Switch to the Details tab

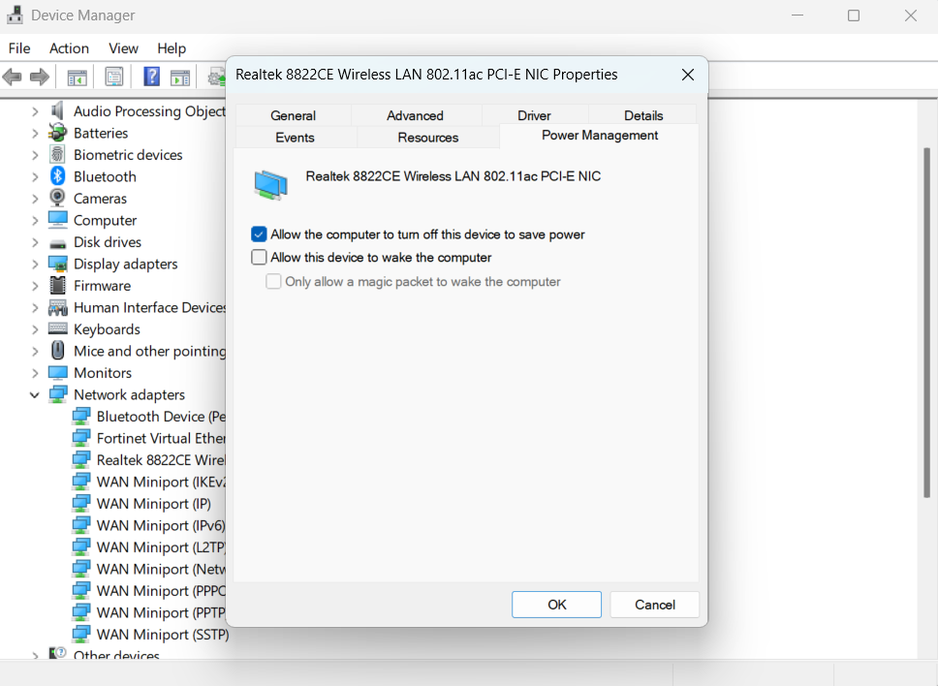coord(643,115)
